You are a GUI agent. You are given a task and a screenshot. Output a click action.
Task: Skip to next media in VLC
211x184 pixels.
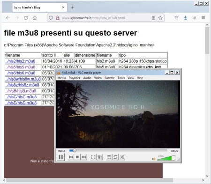[84, 157]
